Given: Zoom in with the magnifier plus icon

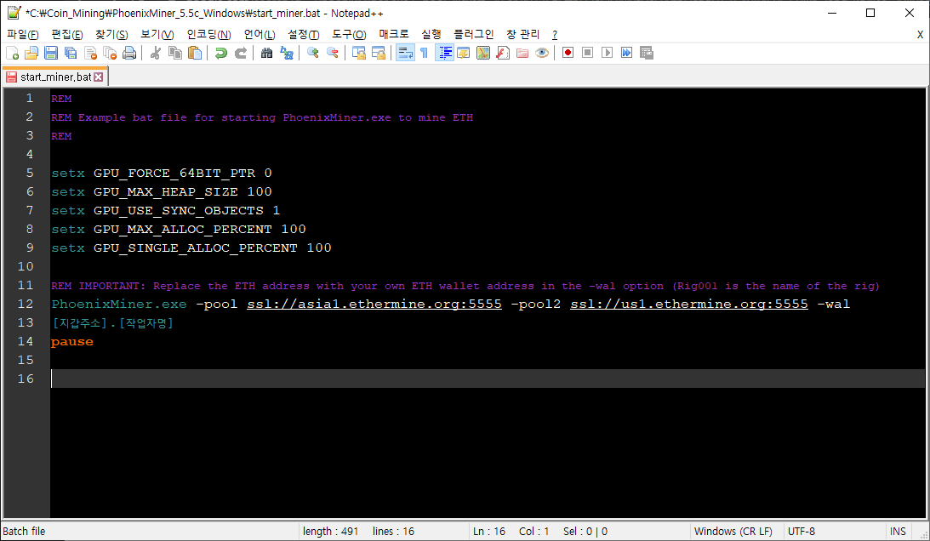Looking at the screenshot, I should tap(312, 53).
